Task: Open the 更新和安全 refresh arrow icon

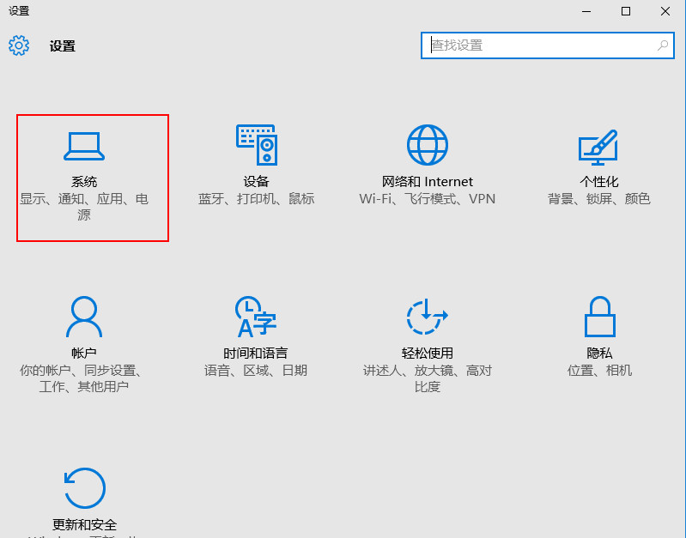Action: [x=84, y=488]
